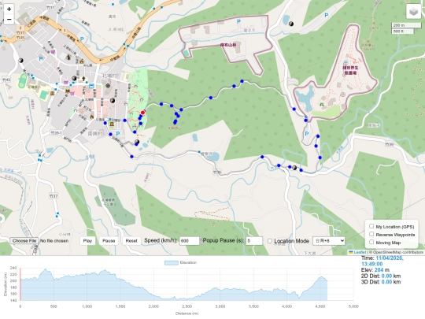The height and width of the screenshot is (319, 425).
Task: Click the circled-cross icon near 北埔村
Action: pyautogui.click(x=108, y=86)
